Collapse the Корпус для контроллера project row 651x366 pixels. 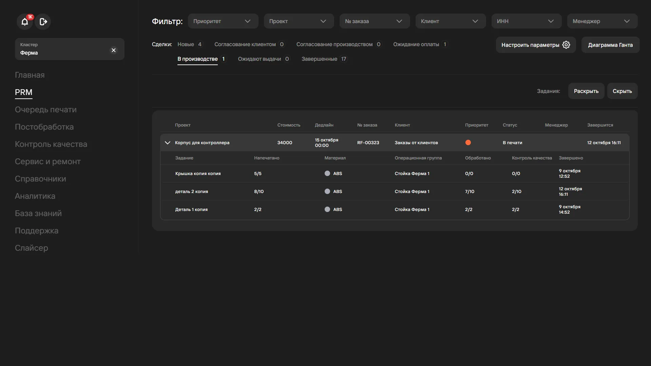pos(167,143)
